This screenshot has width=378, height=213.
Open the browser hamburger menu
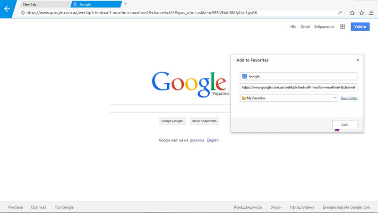(371, 13)
